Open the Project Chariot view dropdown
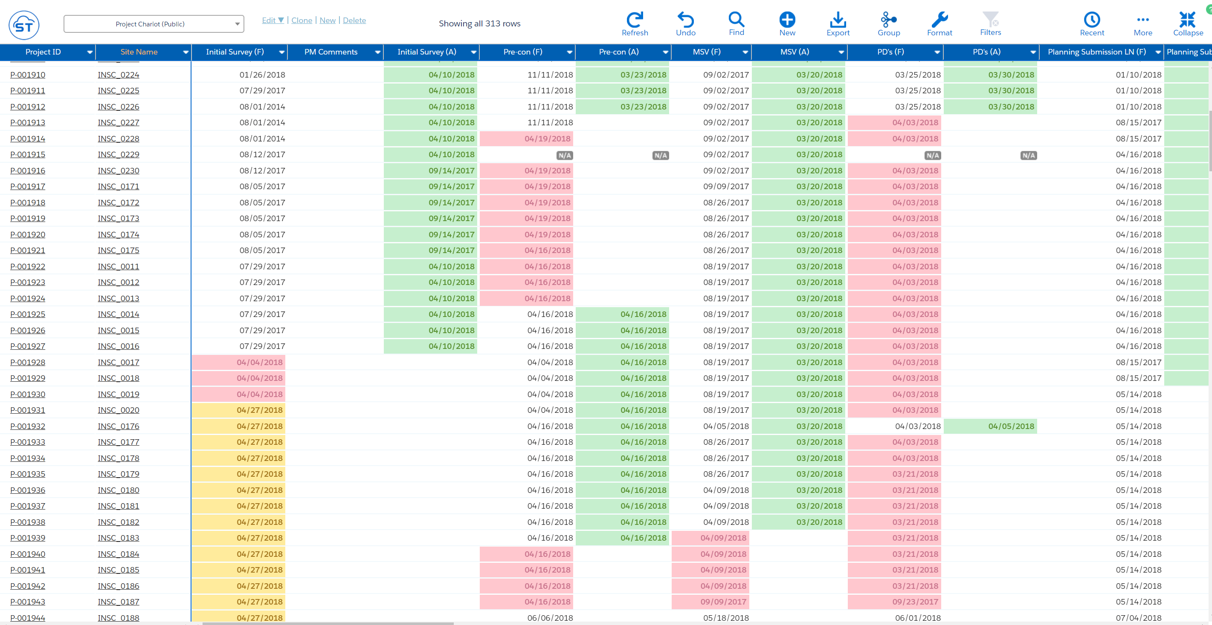 (154, 24)
